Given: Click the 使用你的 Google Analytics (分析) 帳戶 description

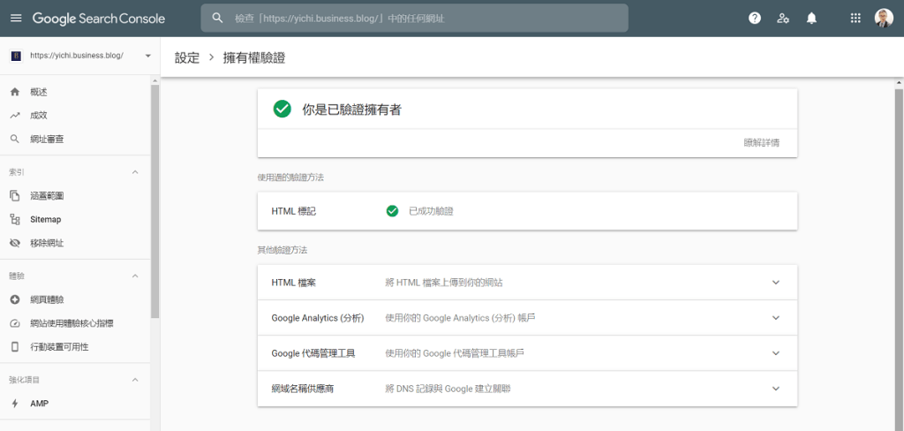Looking at the screenshot, I should point(461,318).
